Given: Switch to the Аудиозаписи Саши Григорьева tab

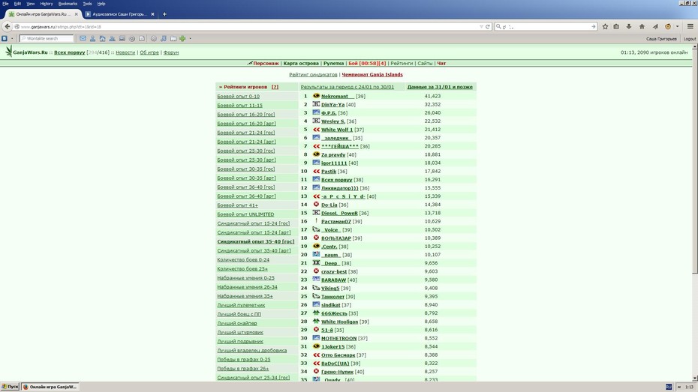Looking at the screenshot, I should coord(119,14).
